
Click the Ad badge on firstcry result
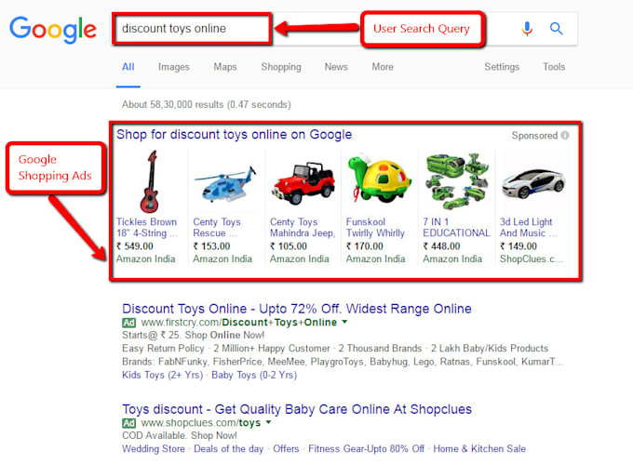pyautogui.click(x=128, y=323)
